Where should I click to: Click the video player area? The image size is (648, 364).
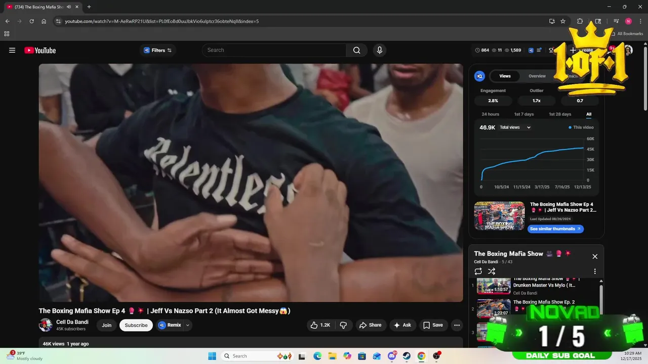(251, 183)
